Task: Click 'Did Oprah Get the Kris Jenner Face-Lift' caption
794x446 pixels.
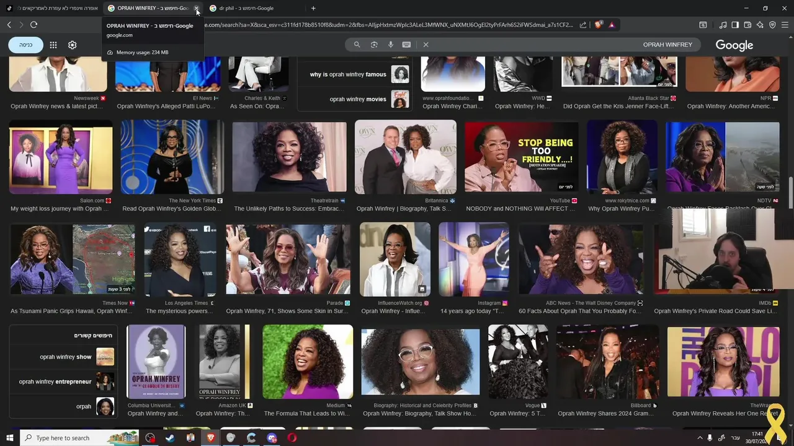Action: pyautogui.click(x=618, y=107)
